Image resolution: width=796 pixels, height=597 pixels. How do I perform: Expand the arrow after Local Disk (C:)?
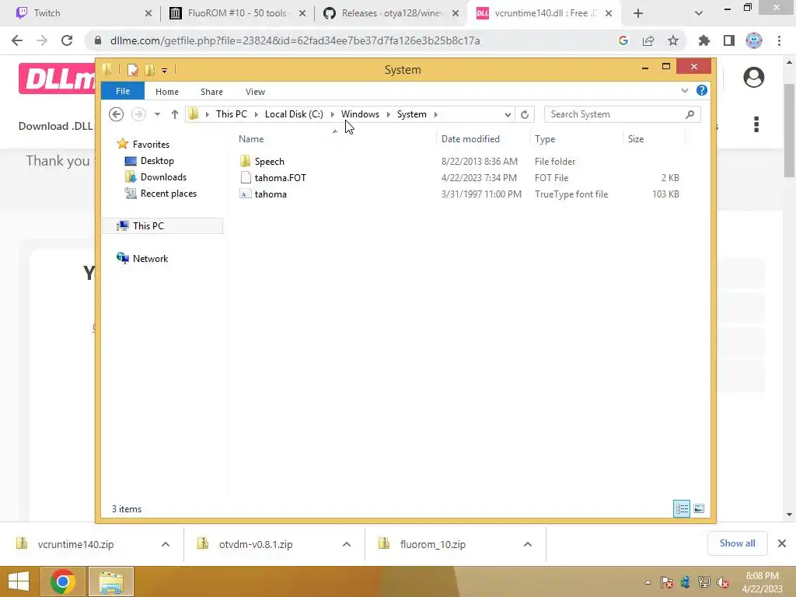tap(333, 114)
